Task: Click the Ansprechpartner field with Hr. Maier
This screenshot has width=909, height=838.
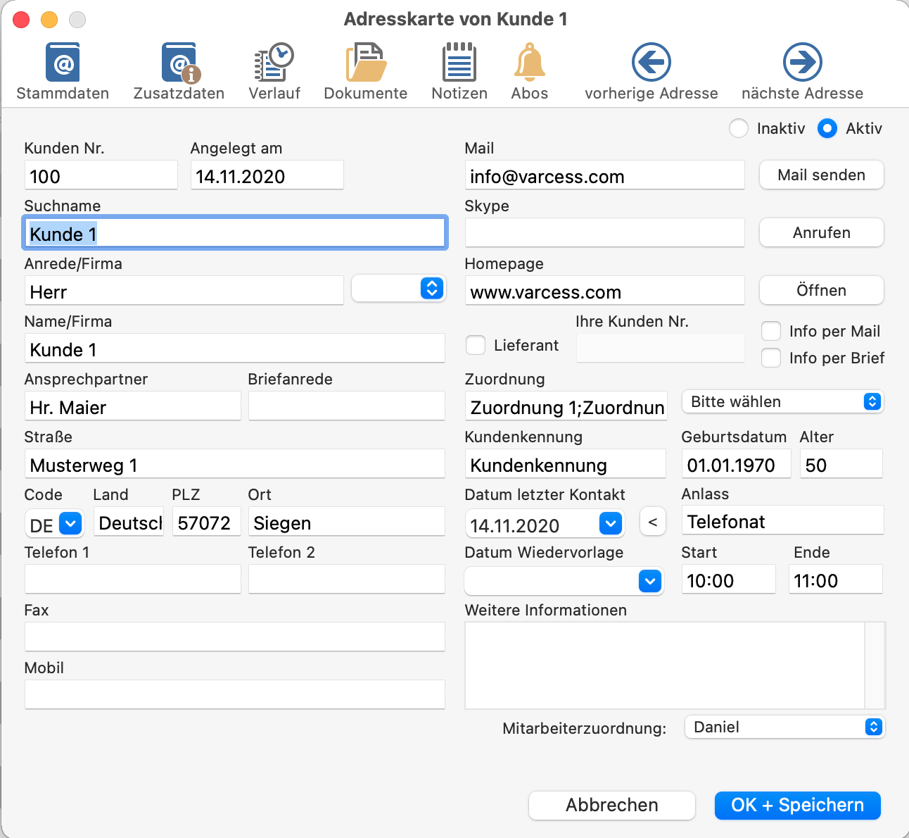Action: pyautogui.click(x=133, y=406)
